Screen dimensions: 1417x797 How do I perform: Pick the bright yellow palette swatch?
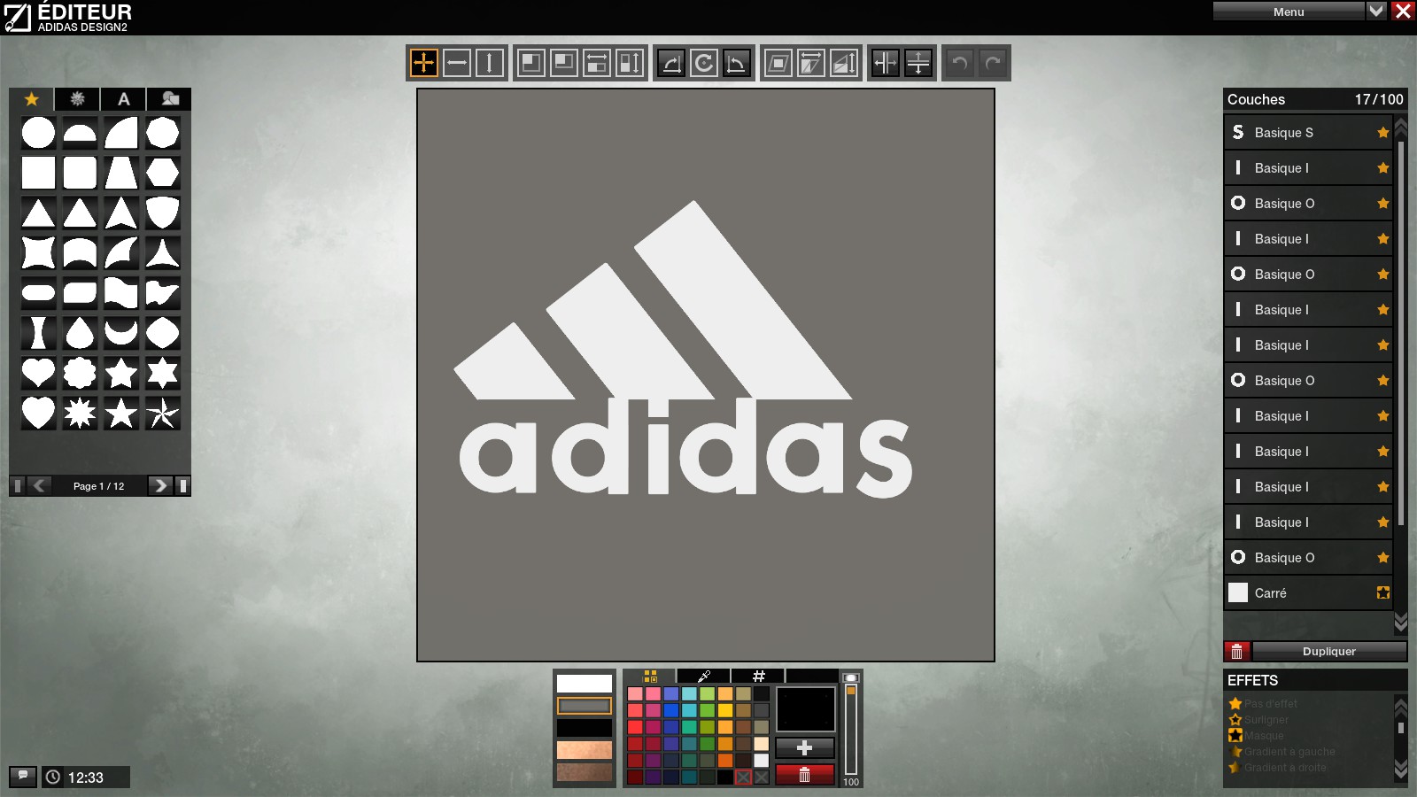725,710
